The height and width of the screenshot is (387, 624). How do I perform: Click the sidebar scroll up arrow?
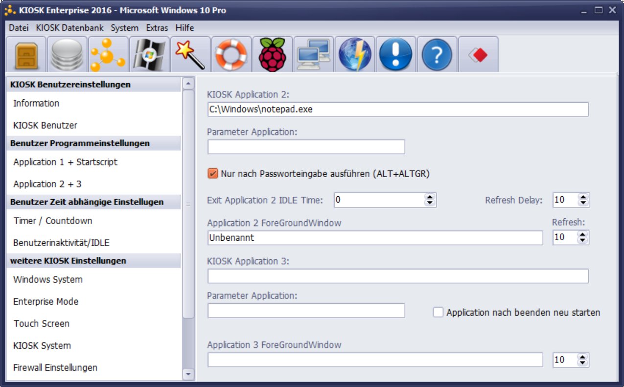(188, 84)
